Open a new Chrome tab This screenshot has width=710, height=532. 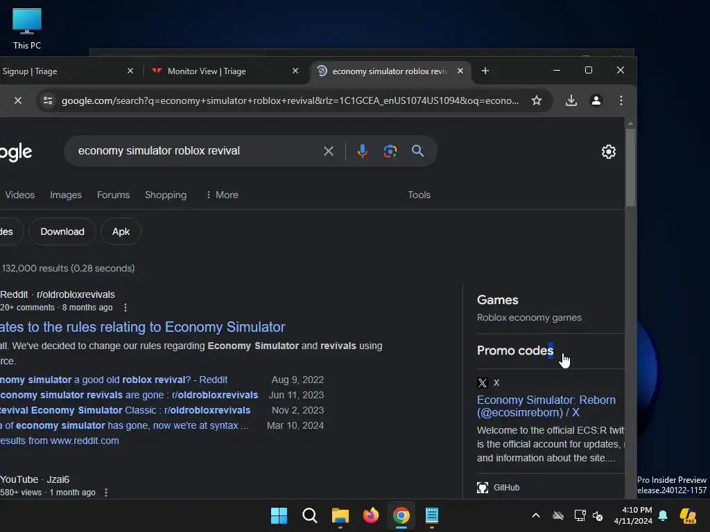tap(485, 71)
